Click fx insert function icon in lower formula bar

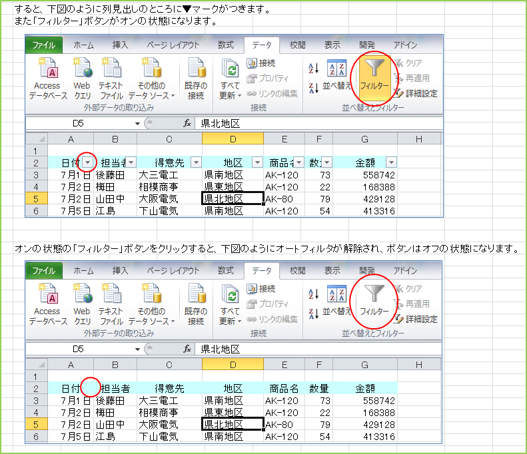187,349
